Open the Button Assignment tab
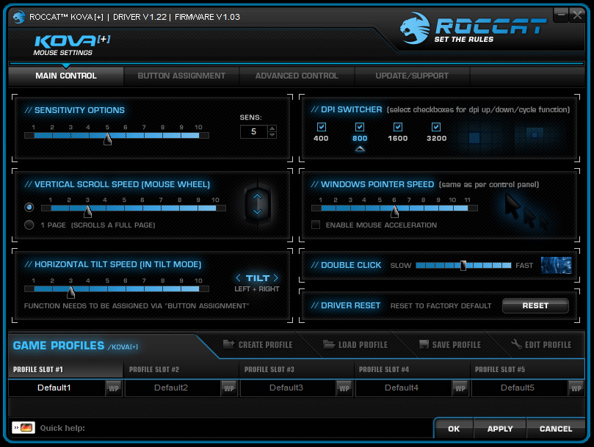 point(181,76)
